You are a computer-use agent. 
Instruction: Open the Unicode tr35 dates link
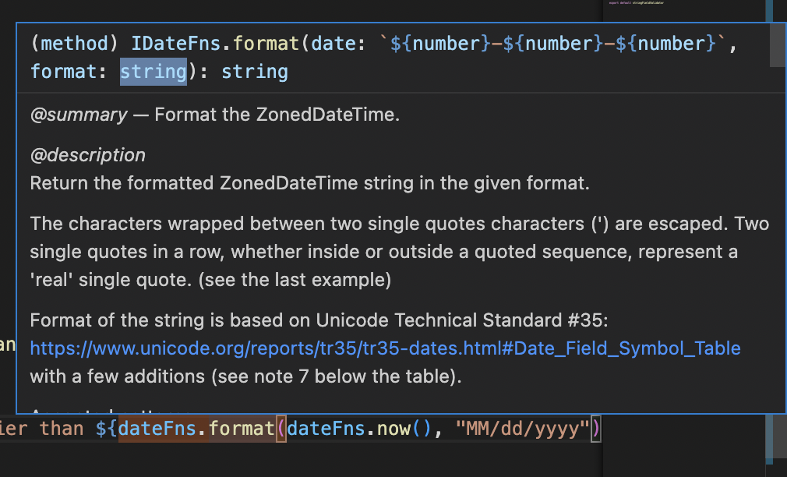pos(385,348)
